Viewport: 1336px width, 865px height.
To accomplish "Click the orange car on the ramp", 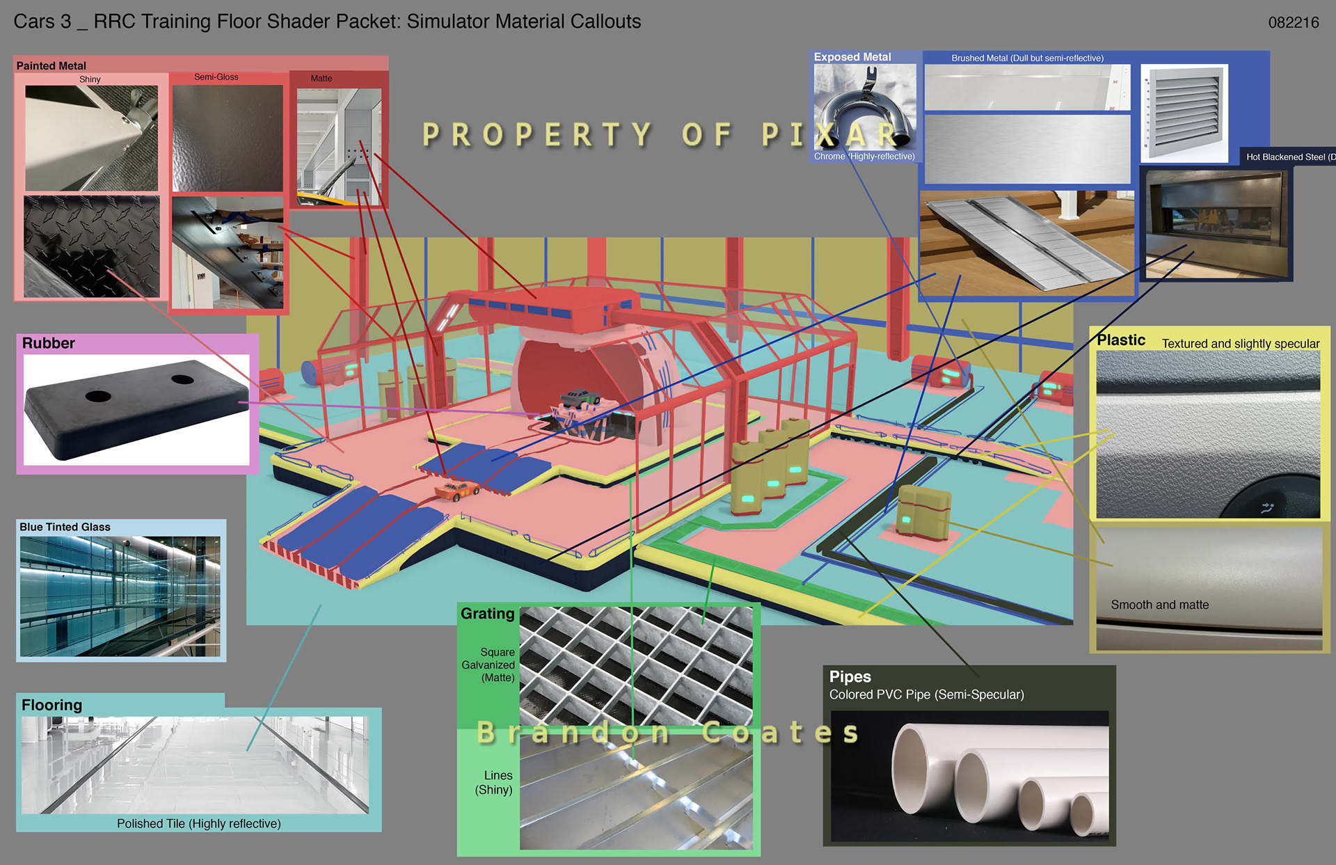I will 456,490.
